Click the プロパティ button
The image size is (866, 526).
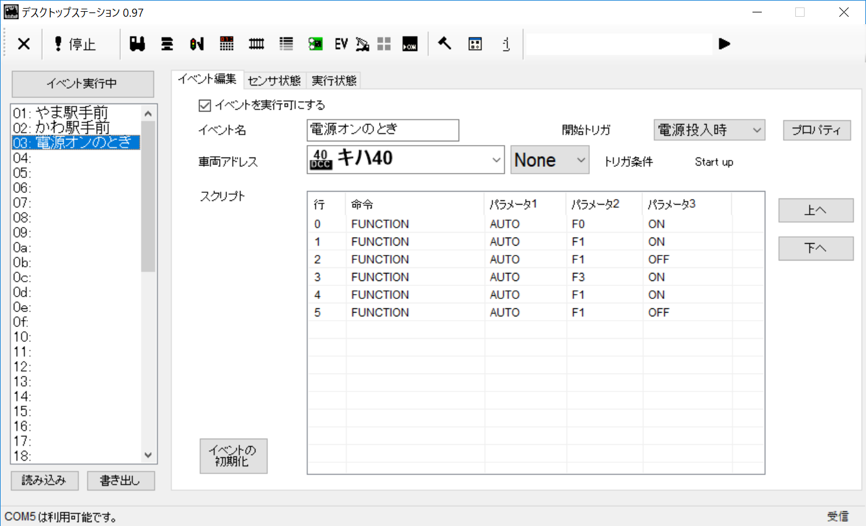tap(816, 130)
